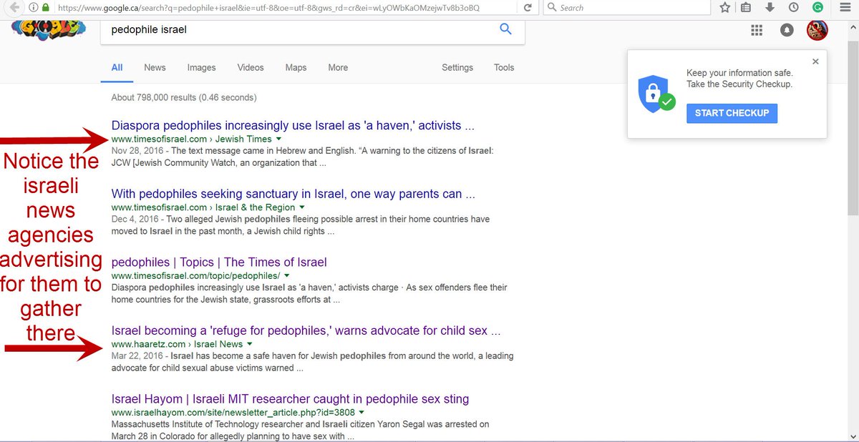
Task: Open Google notifications bell
Action: tap(787, 30)
